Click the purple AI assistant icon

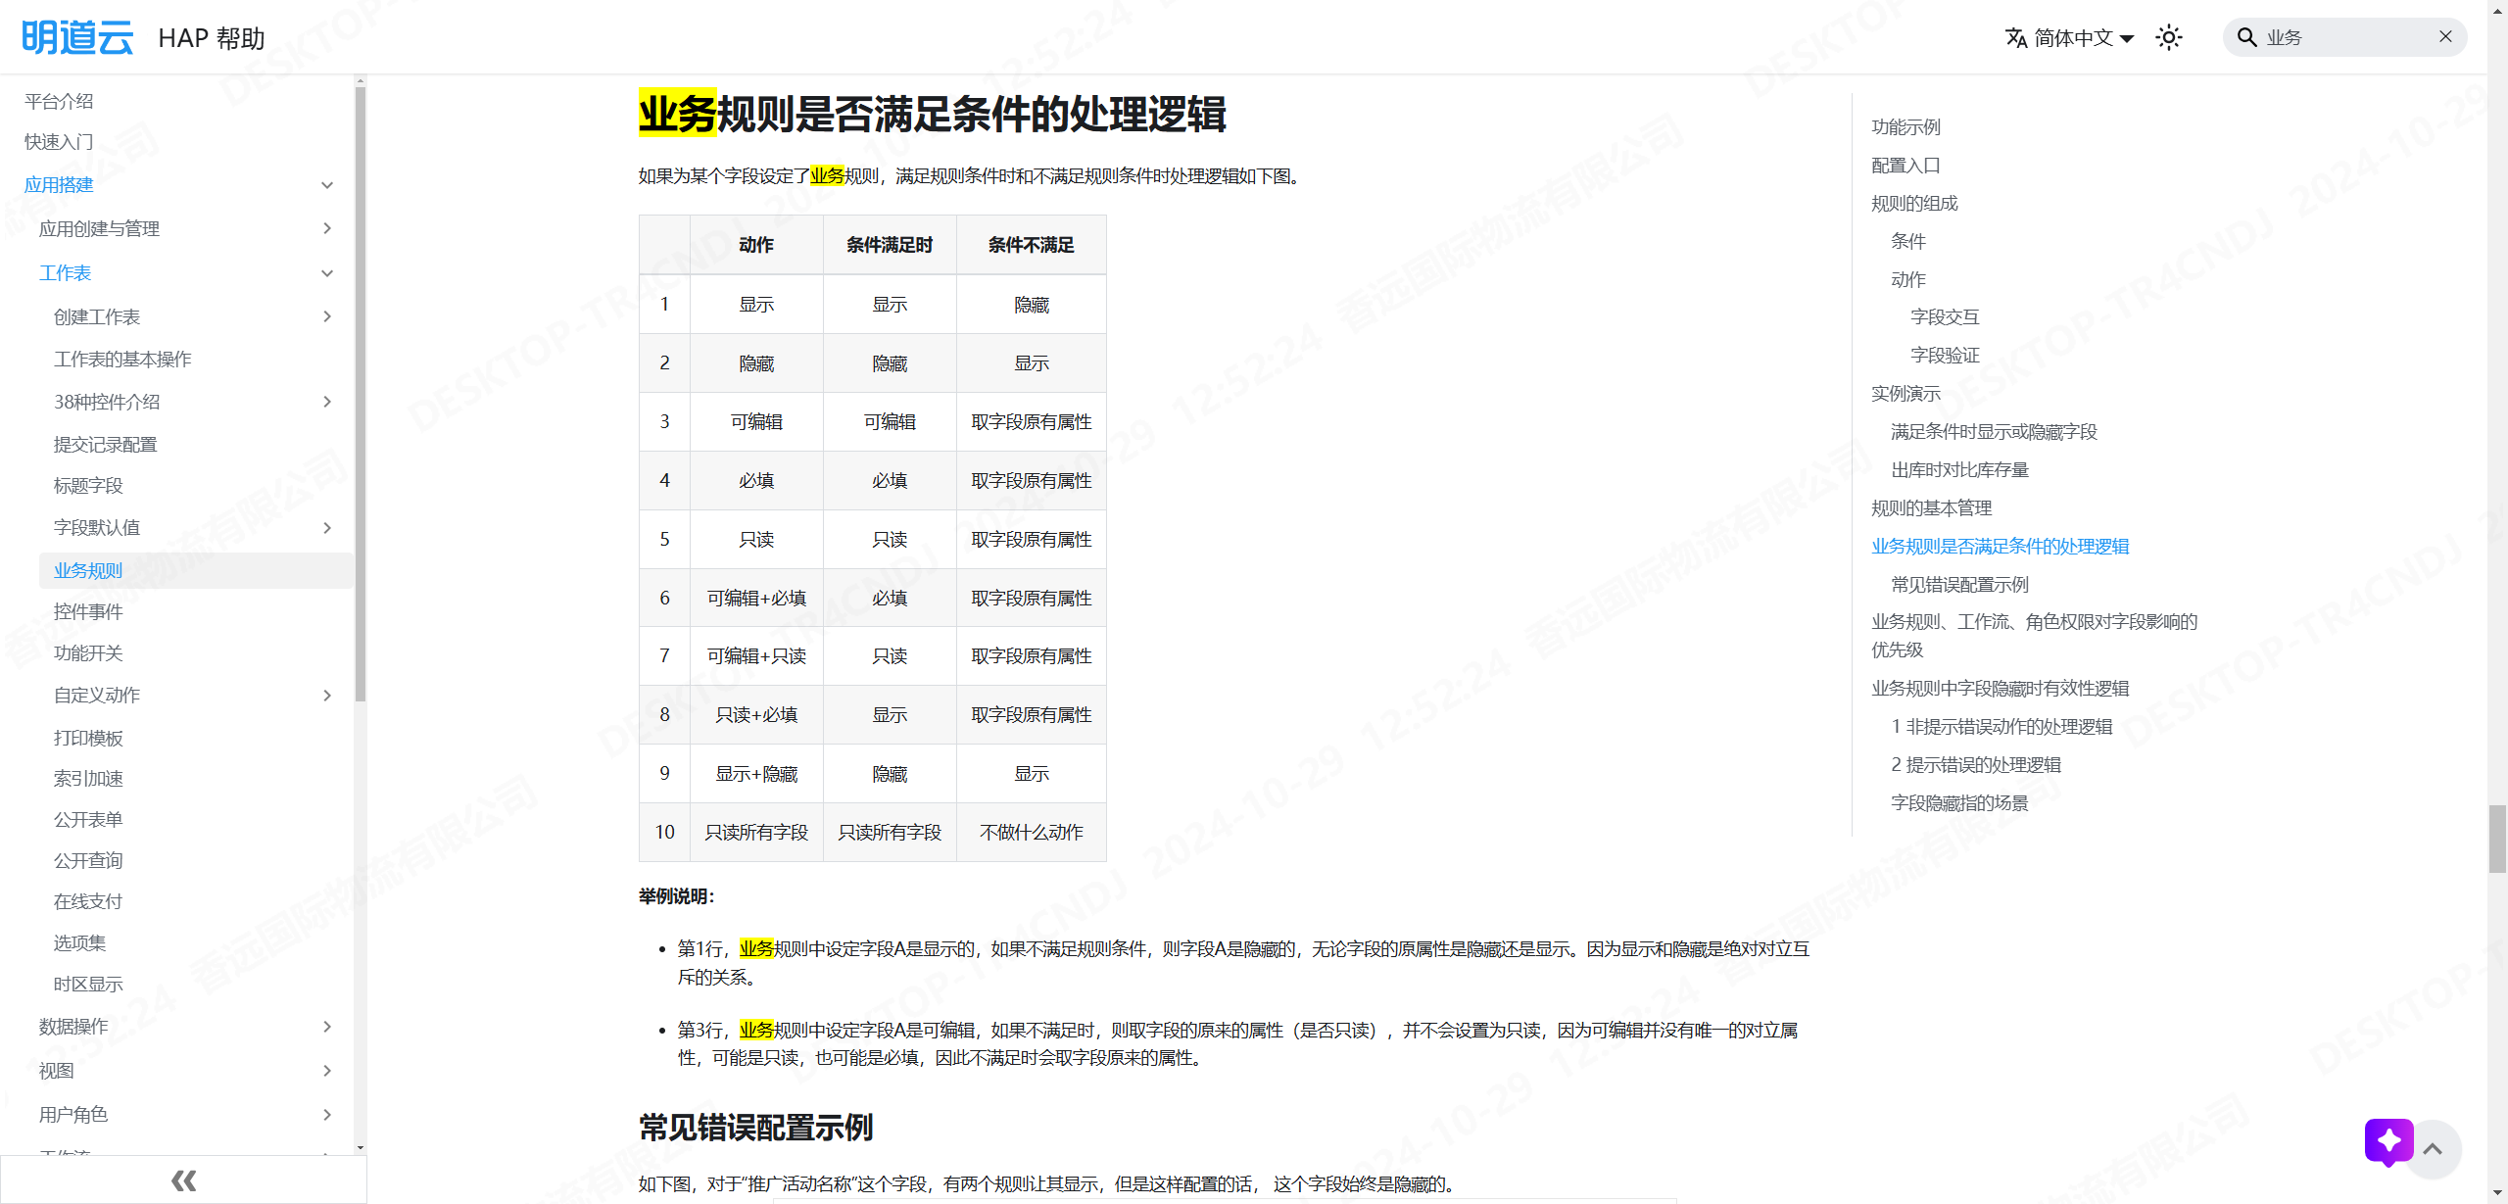click(2388, 1141)
